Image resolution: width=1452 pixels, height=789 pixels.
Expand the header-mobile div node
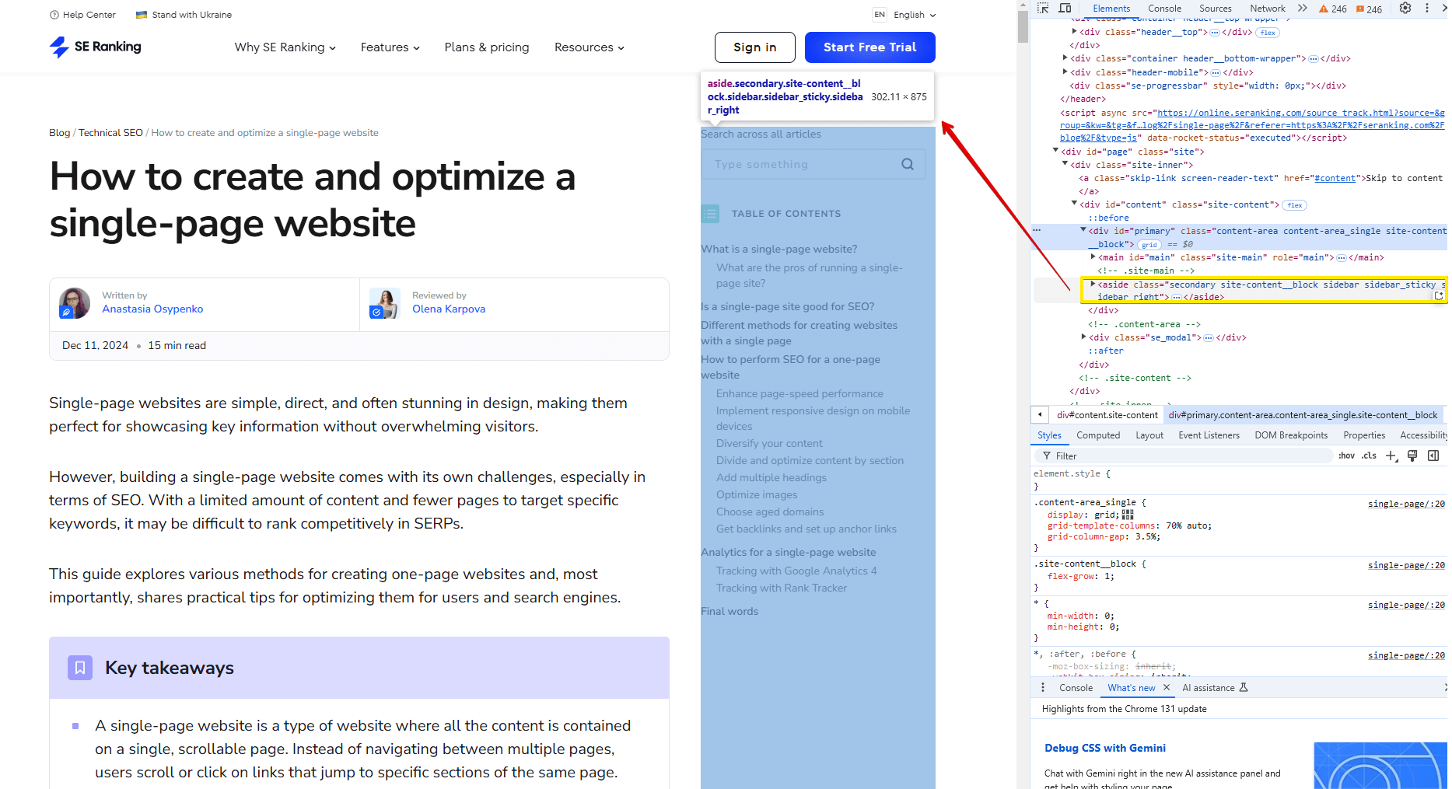click(x=1065, y=72)
